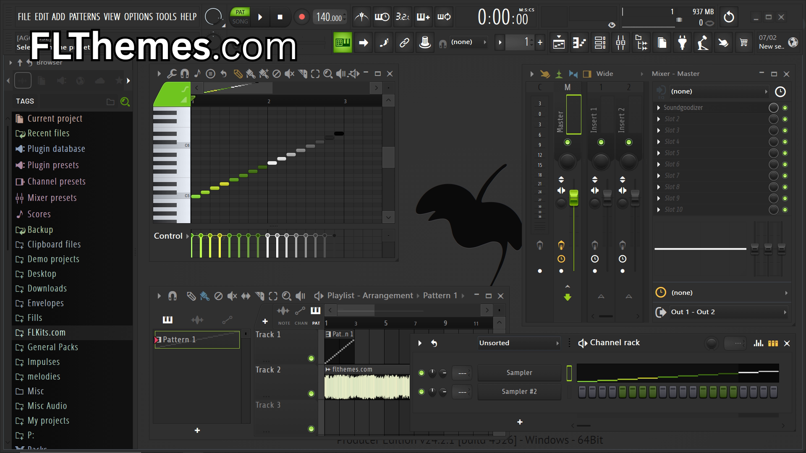This screenshot has height=453, width=806.
Task: Click the browser search icon next to TAGS
Action: coord(125,102)
